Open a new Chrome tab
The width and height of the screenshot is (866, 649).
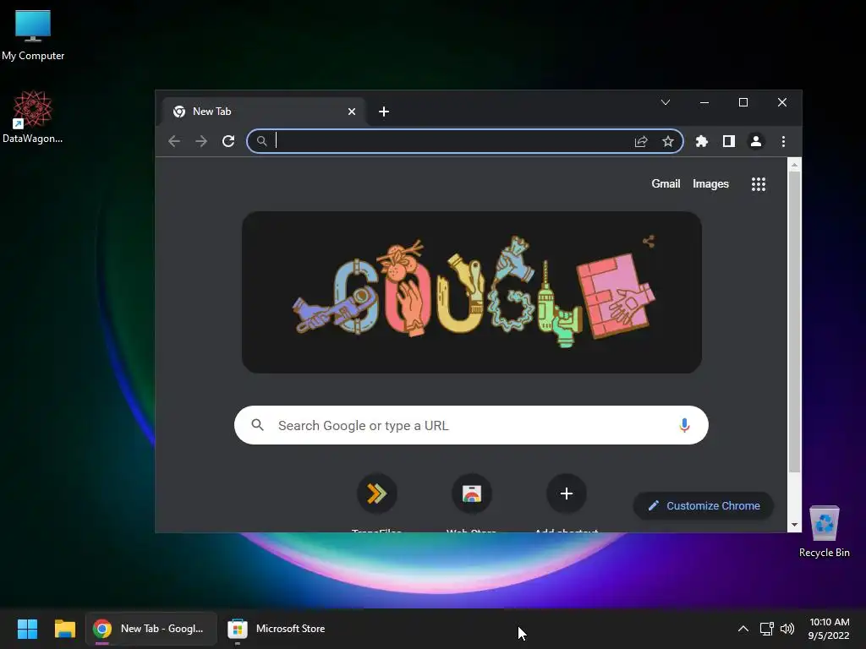point(384,112)
